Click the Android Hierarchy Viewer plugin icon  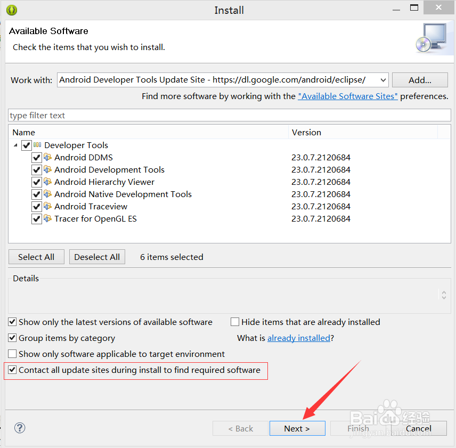click(x=48, y=182)
